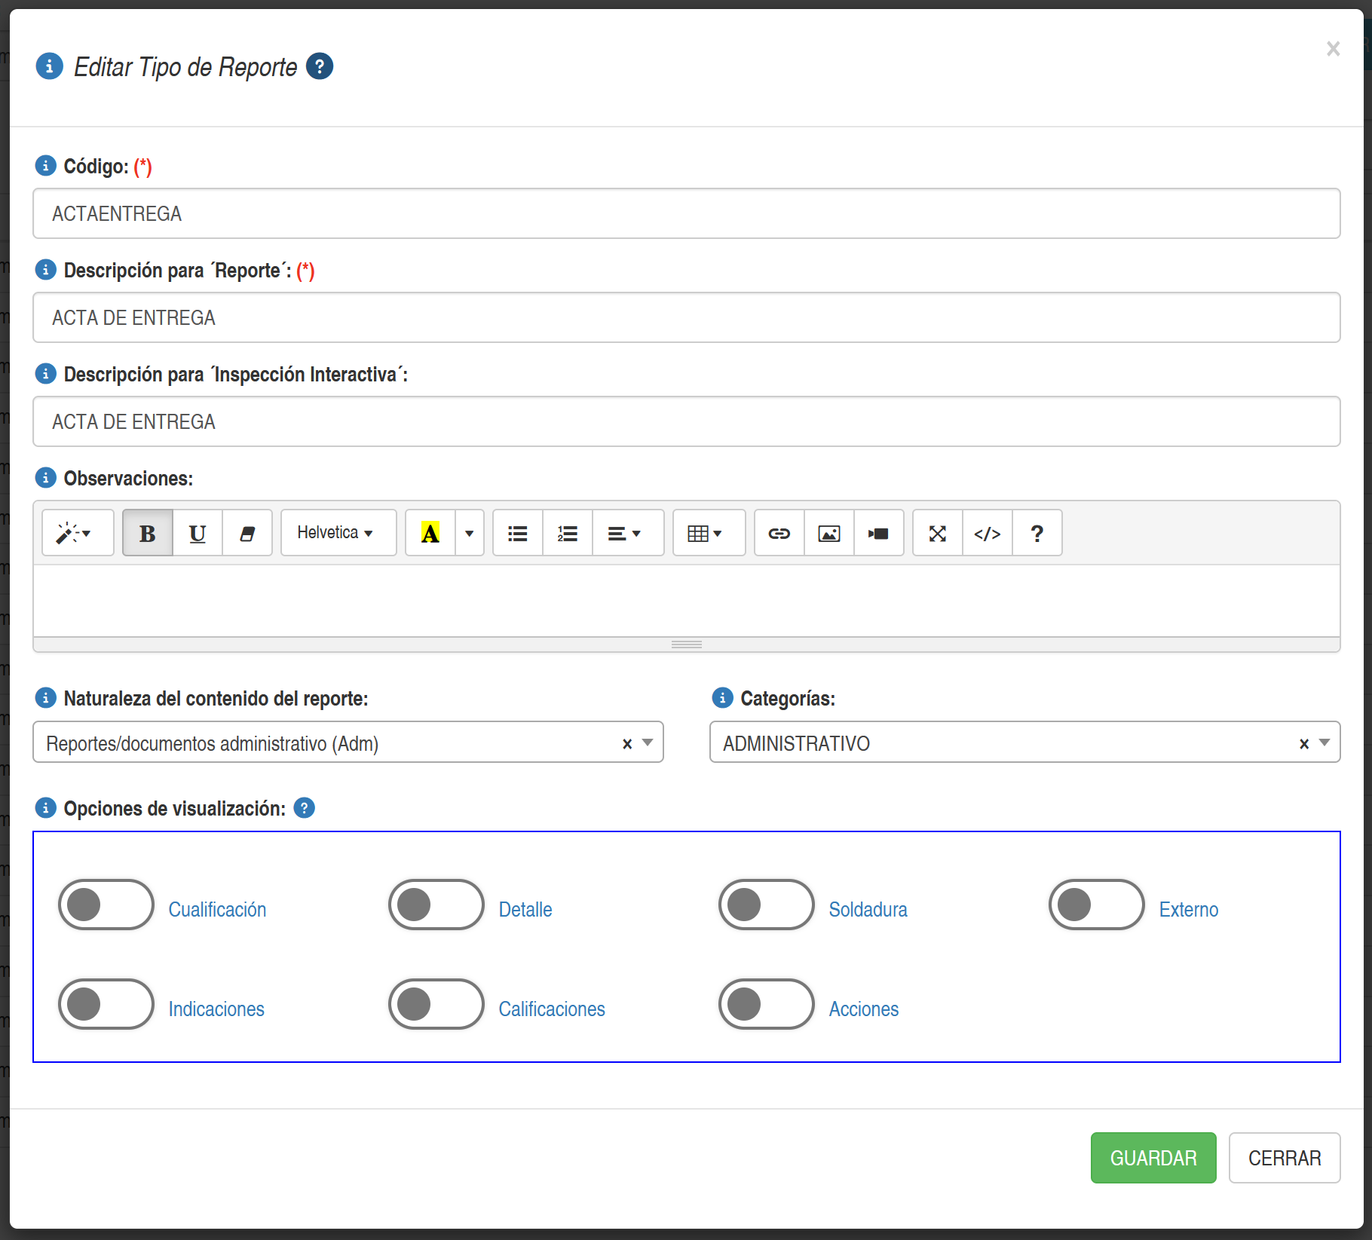Image resolution: width=1372 pixels, height=1240 pixels.
Task: Insert an unordered bullet list
Action: 517,533
